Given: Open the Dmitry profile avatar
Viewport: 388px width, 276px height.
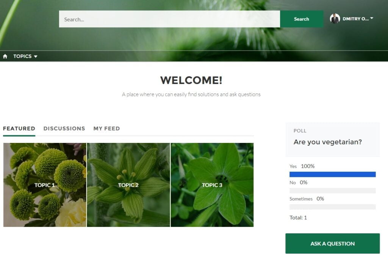Looking at the screenshot, I should click(x=335, y=19).
